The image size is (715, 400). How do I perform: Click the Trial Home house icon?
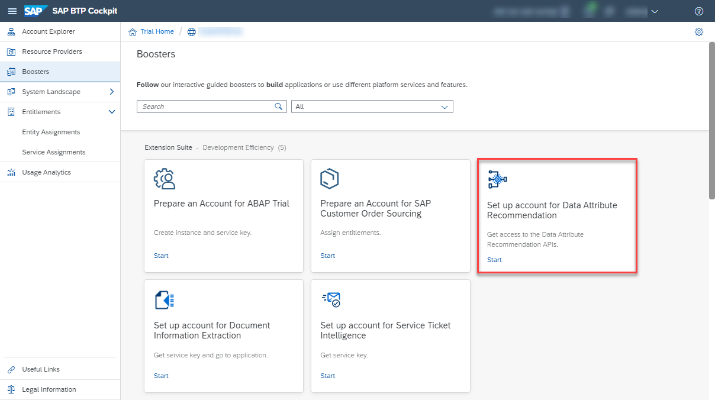coord(133,32)
